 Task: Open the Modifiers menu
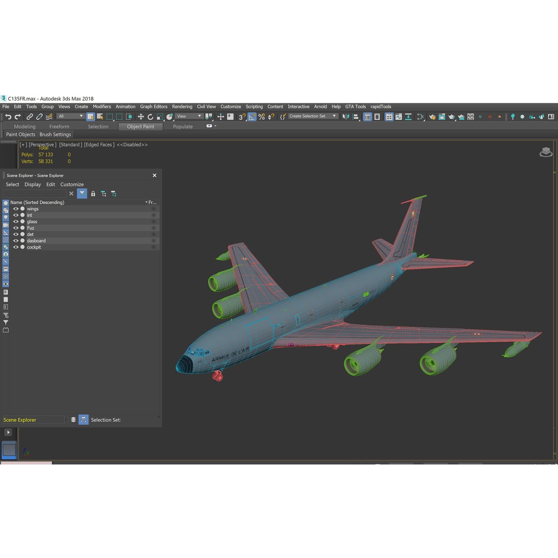point(102,107)
